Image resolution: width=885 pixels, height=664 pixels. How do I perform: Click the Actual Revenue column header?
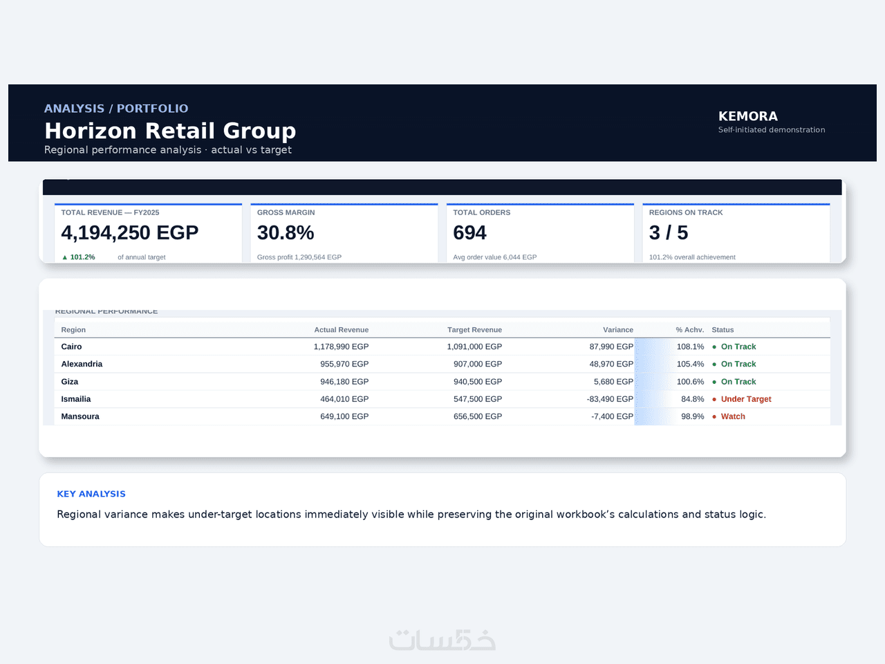[342, 330]
